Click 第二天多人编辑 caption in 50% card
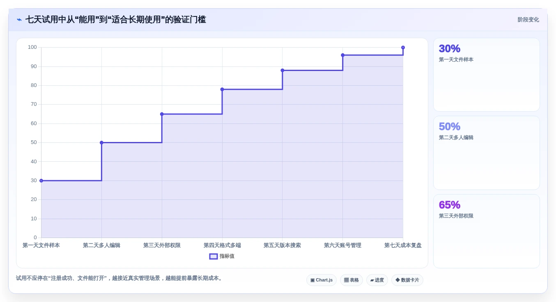 (x=456, y=137)
